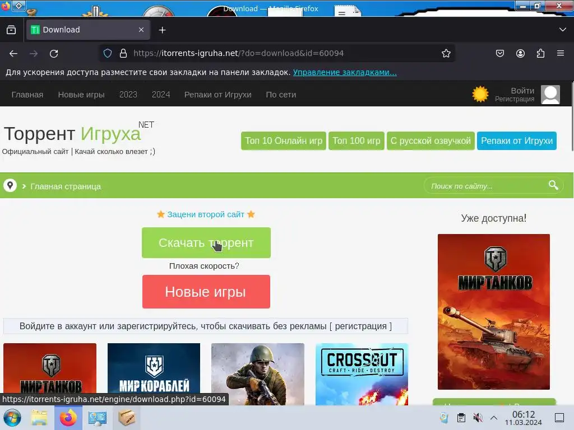Image resolution: width=574 pixels, height=430 pixels.
Task: Click the forward navigation arrow
Action: click(34, 53)
